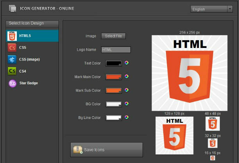The image size is (239, 163).
Task: Select the HTML5 shield icon in design list
Action: pos(12,36)
